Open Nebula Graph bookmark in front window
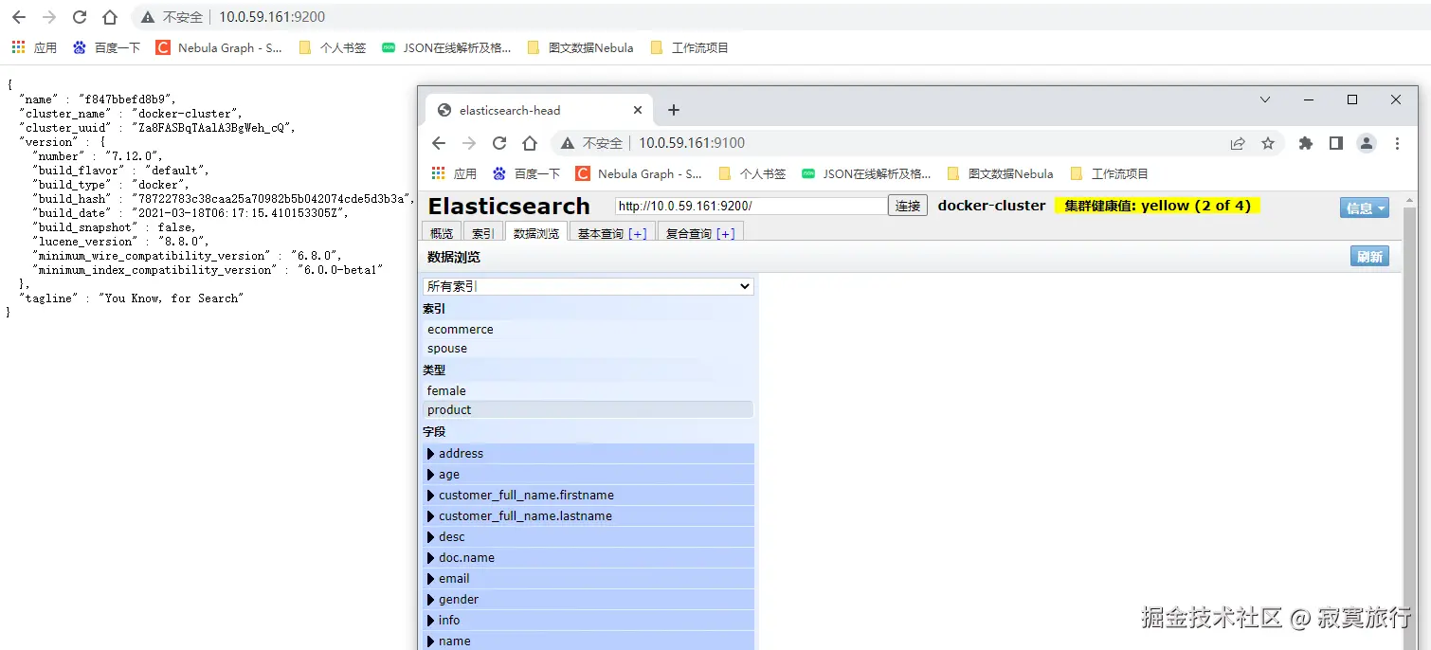The height and width of the screenshot is (650, 1431). coord(639,173)
